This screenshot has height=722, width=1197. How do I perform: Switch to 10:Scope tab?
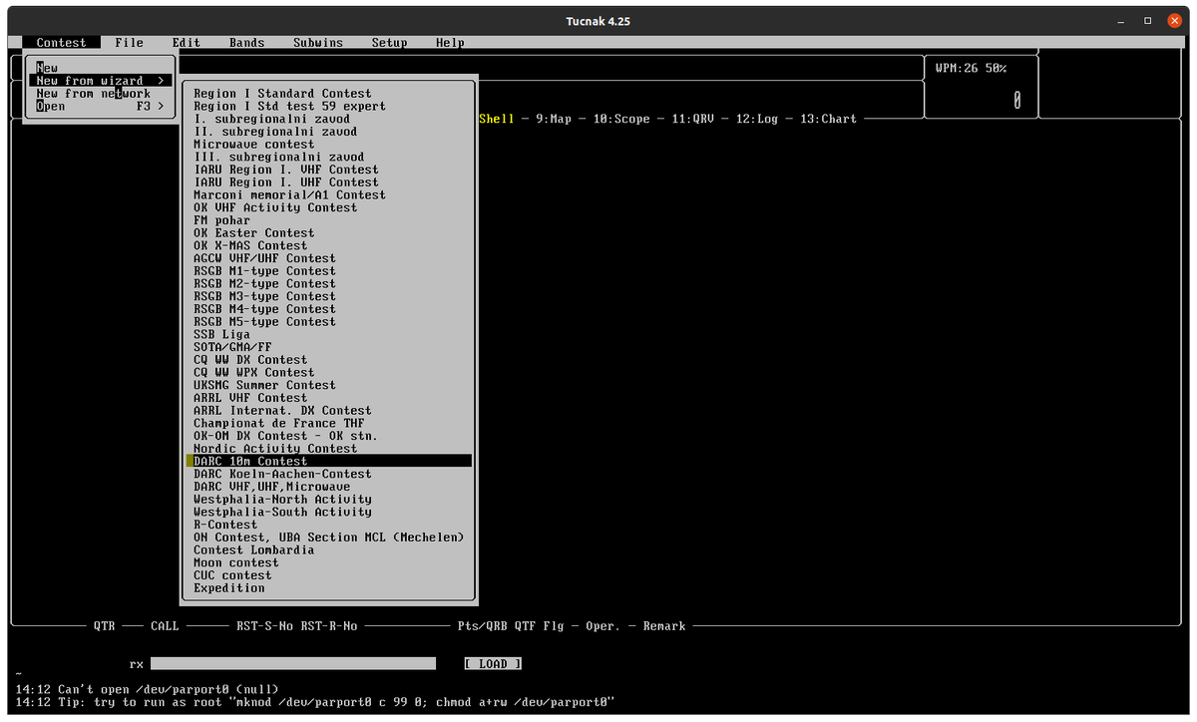tap(621, 119)
